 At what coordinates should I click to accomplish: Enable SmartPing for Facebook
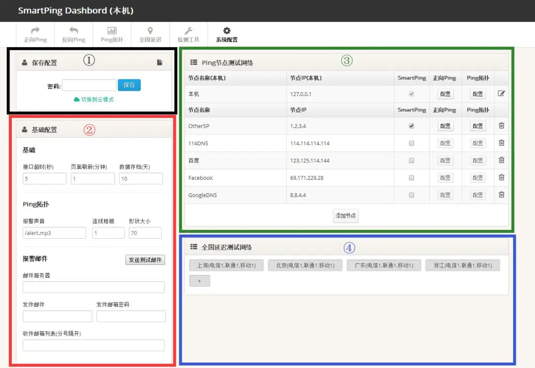click(x=412, y=178)
